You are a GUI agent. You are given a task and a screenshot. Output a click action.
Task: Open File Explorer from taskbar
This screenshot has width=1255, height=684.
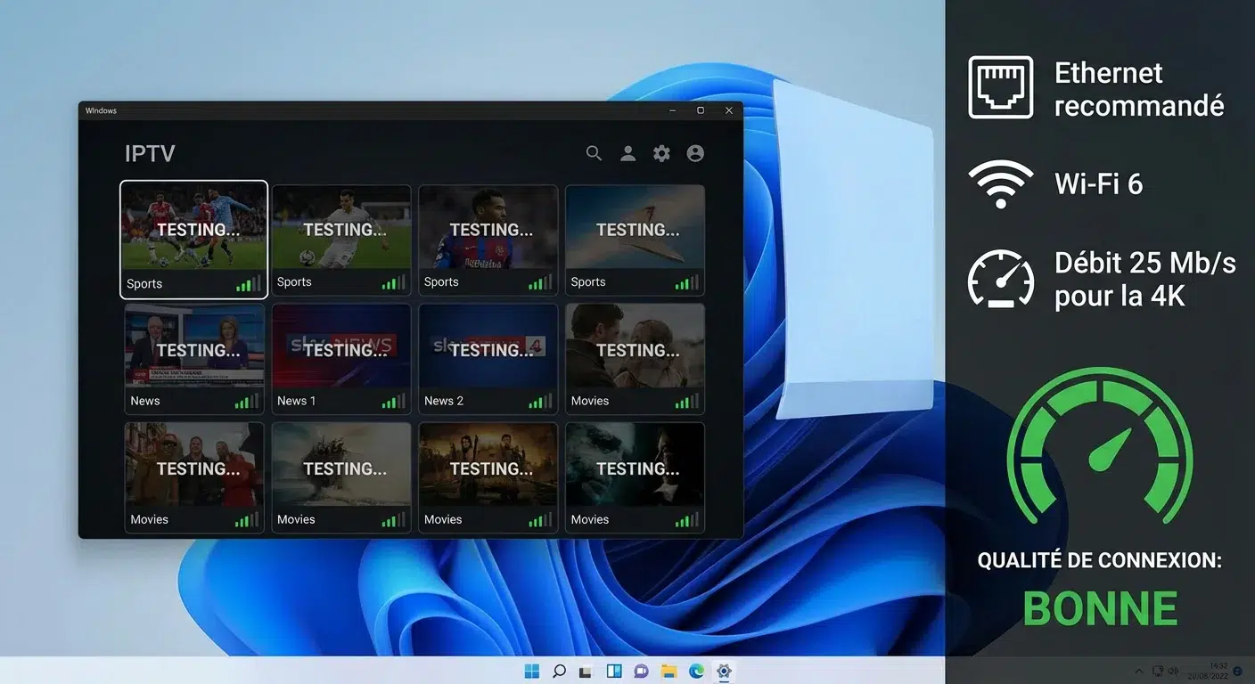point(669,671)
